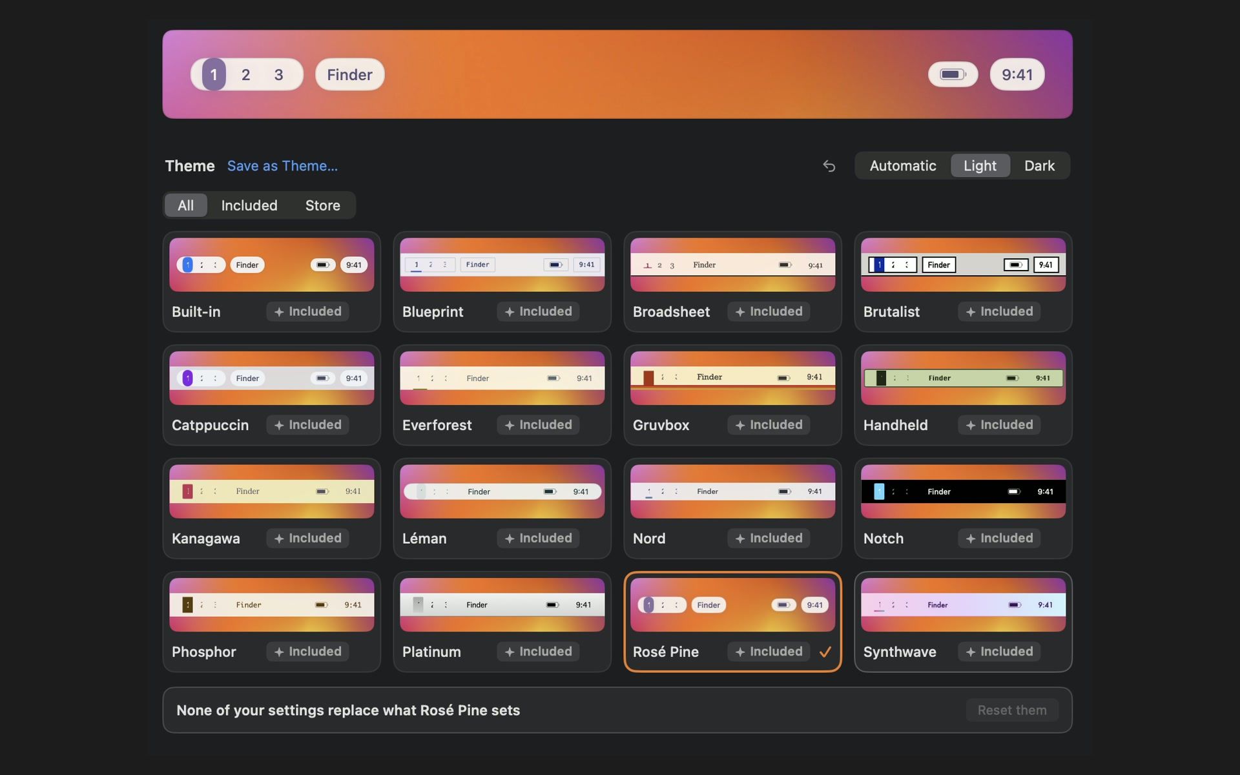Select the Brutalist theme preview
1240x775 pixels.
(963, 265)
